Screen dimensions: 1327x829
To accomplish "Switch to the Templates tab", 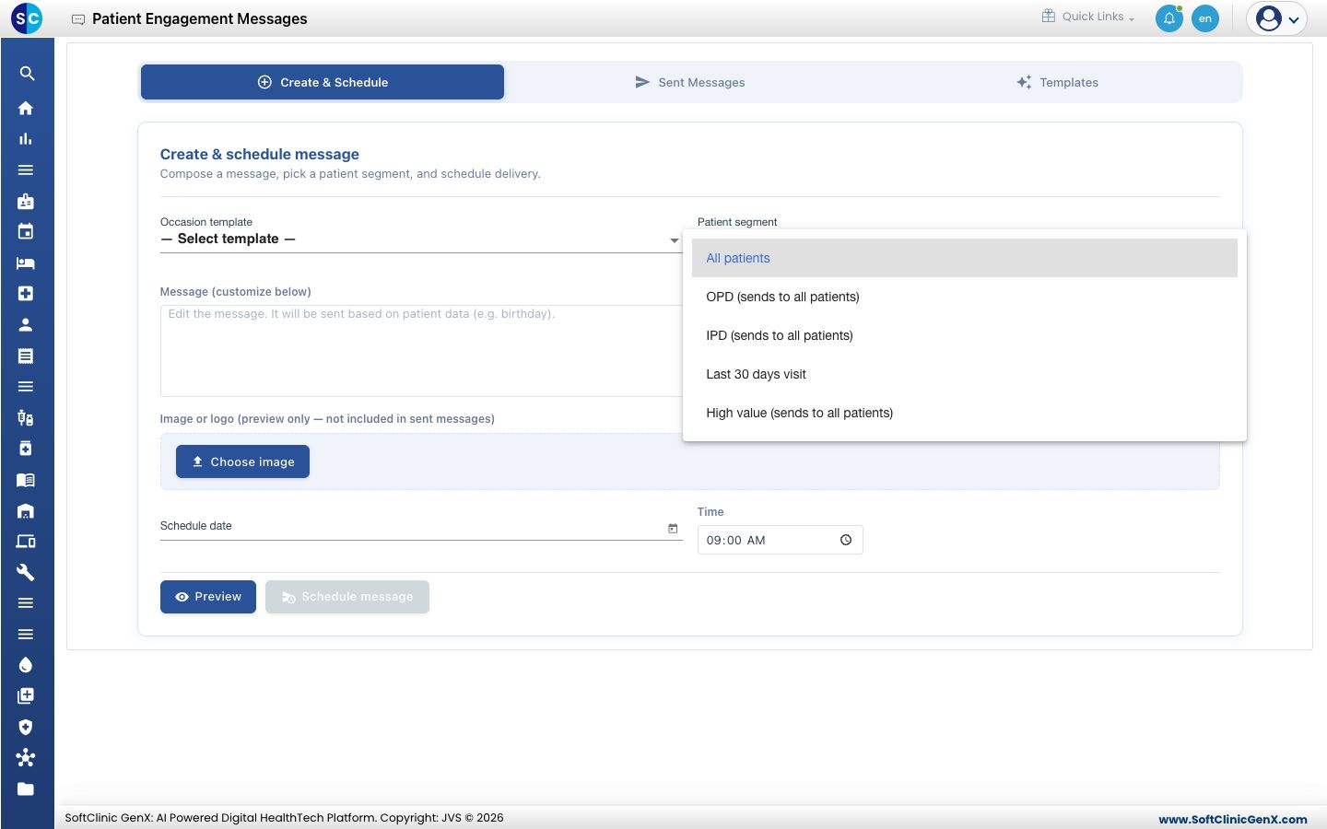I will click(1057, 82).
